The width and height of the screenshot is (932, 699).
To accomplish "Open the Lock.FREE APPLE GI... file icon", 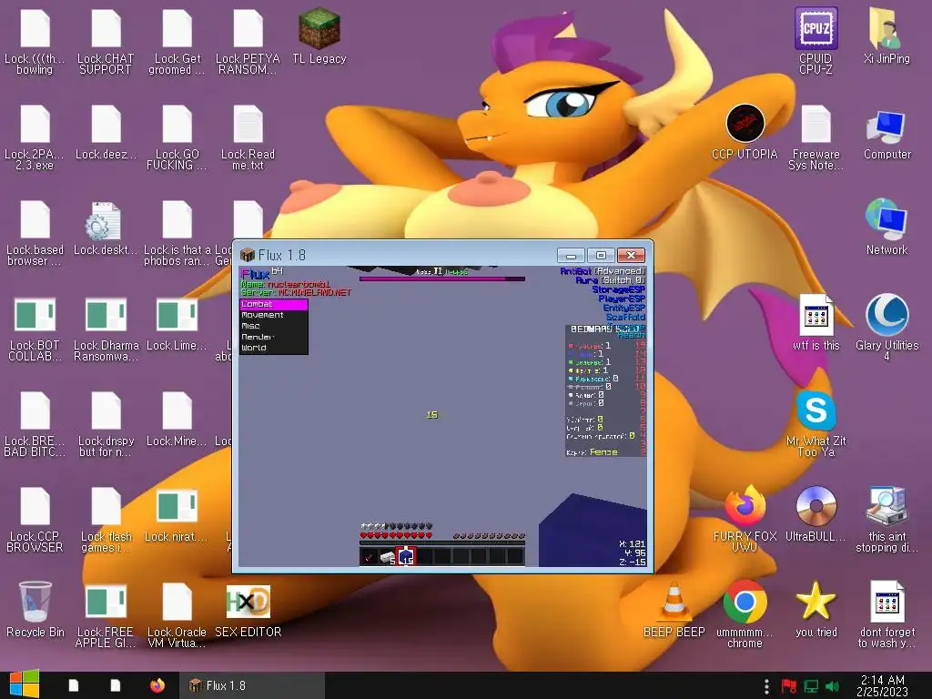I will coord(106,614).
